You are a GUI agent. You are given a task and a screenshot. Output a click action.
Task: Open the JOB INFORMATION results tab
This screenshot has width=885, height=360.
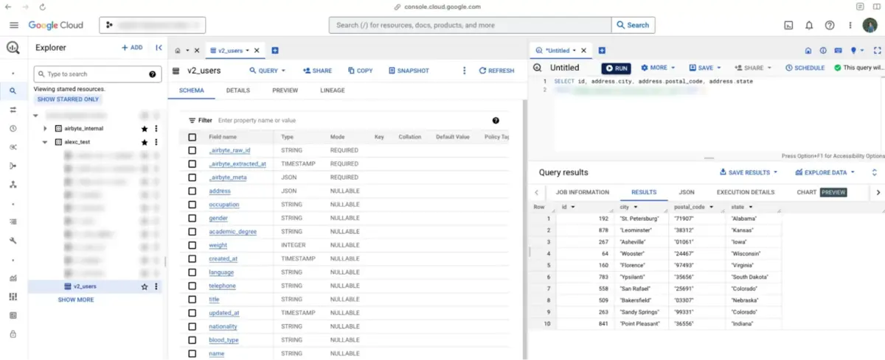tap(582, 192)
